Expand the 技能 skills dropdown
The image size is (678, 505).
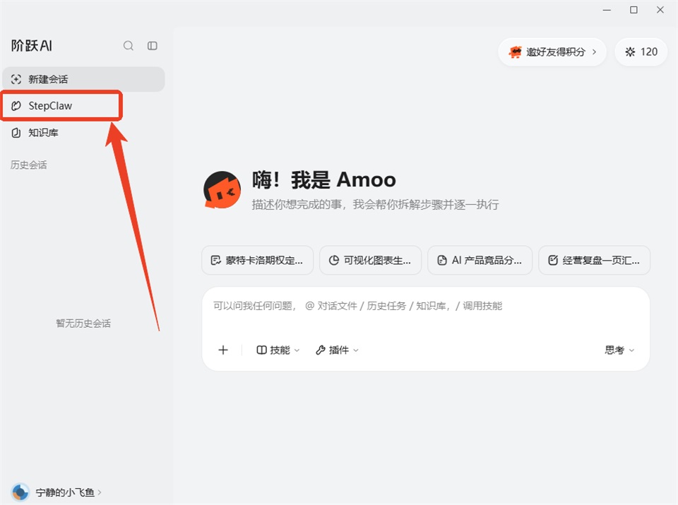coord(278,350)
